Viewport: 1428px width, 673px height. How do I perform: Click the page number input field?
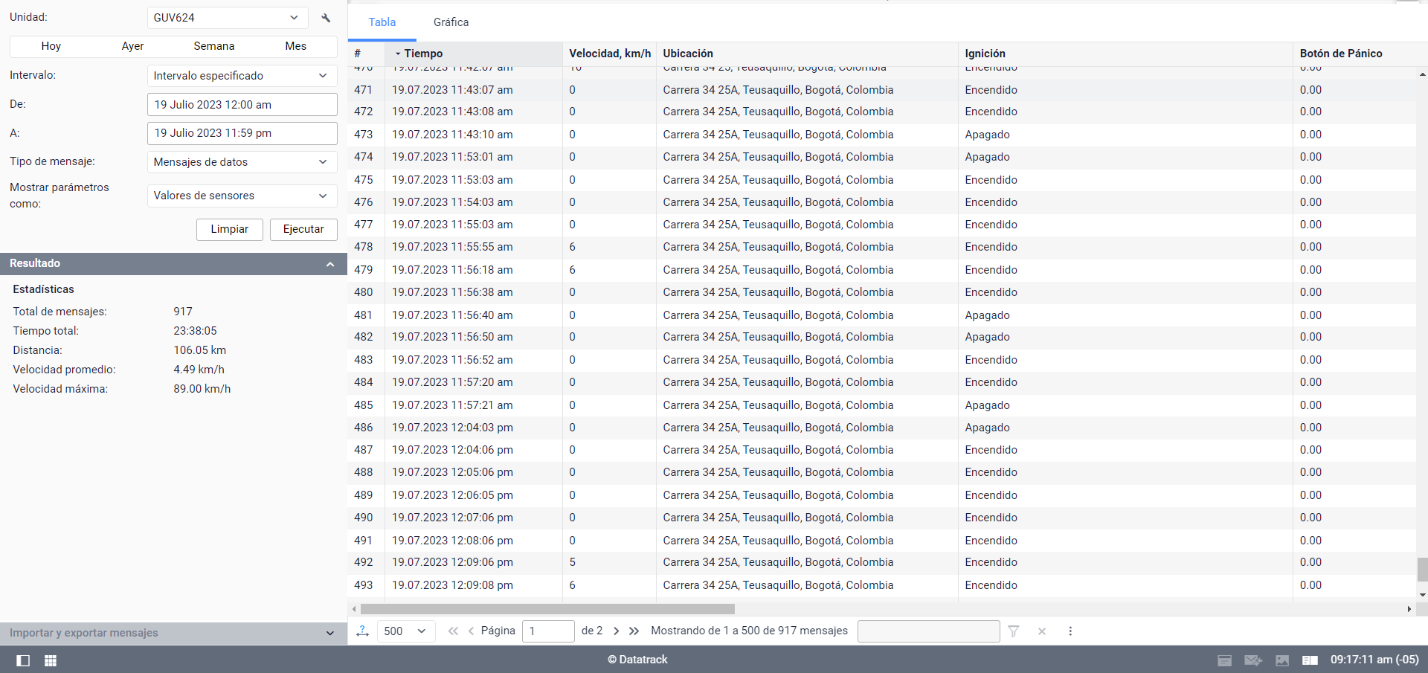pyautogui.click(x=548, y=631)
